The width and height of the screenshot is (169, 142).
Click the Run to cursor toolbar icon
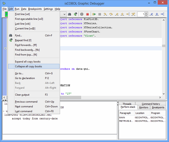pos(128,14)
